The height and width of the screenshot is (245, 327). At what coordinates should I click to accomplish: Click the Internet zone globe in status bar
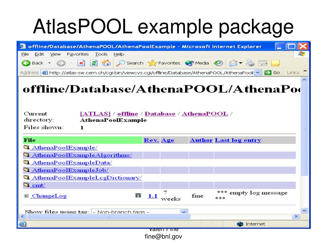tap(240, 224)
